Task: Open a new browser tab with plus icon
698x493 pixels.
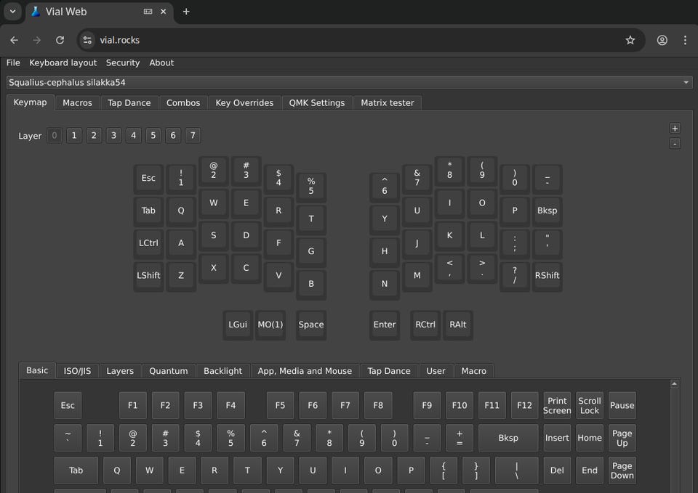Action: tap(186, 12)
